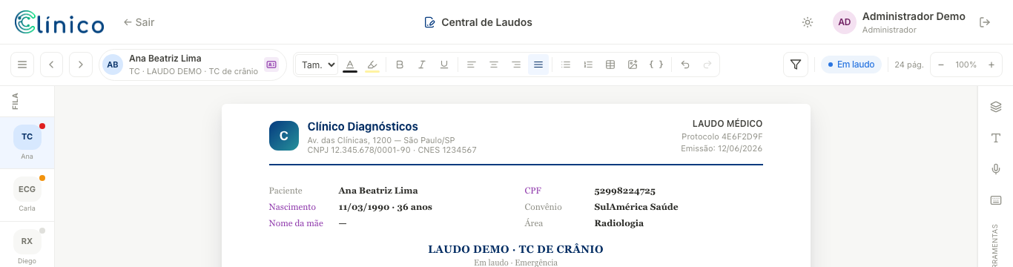Insert a table
The width and height of the screenshot is (1013, 267).
coord(610,65)
